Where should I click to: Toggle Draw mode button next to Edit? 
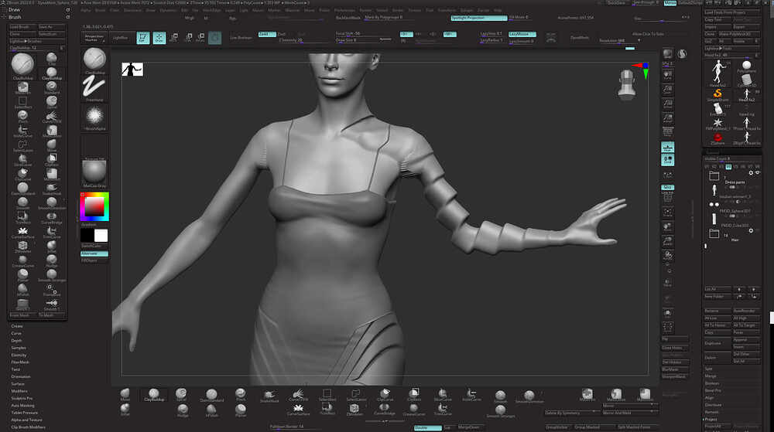coord(159,37)
